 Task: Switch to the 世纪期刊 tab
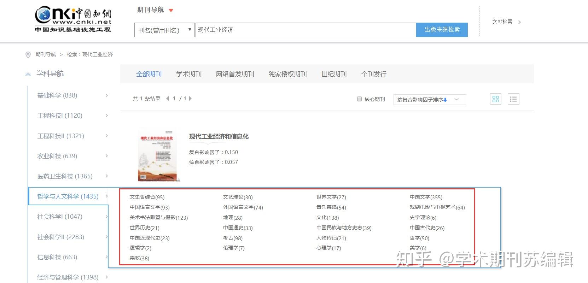click(x=334, y=74)
